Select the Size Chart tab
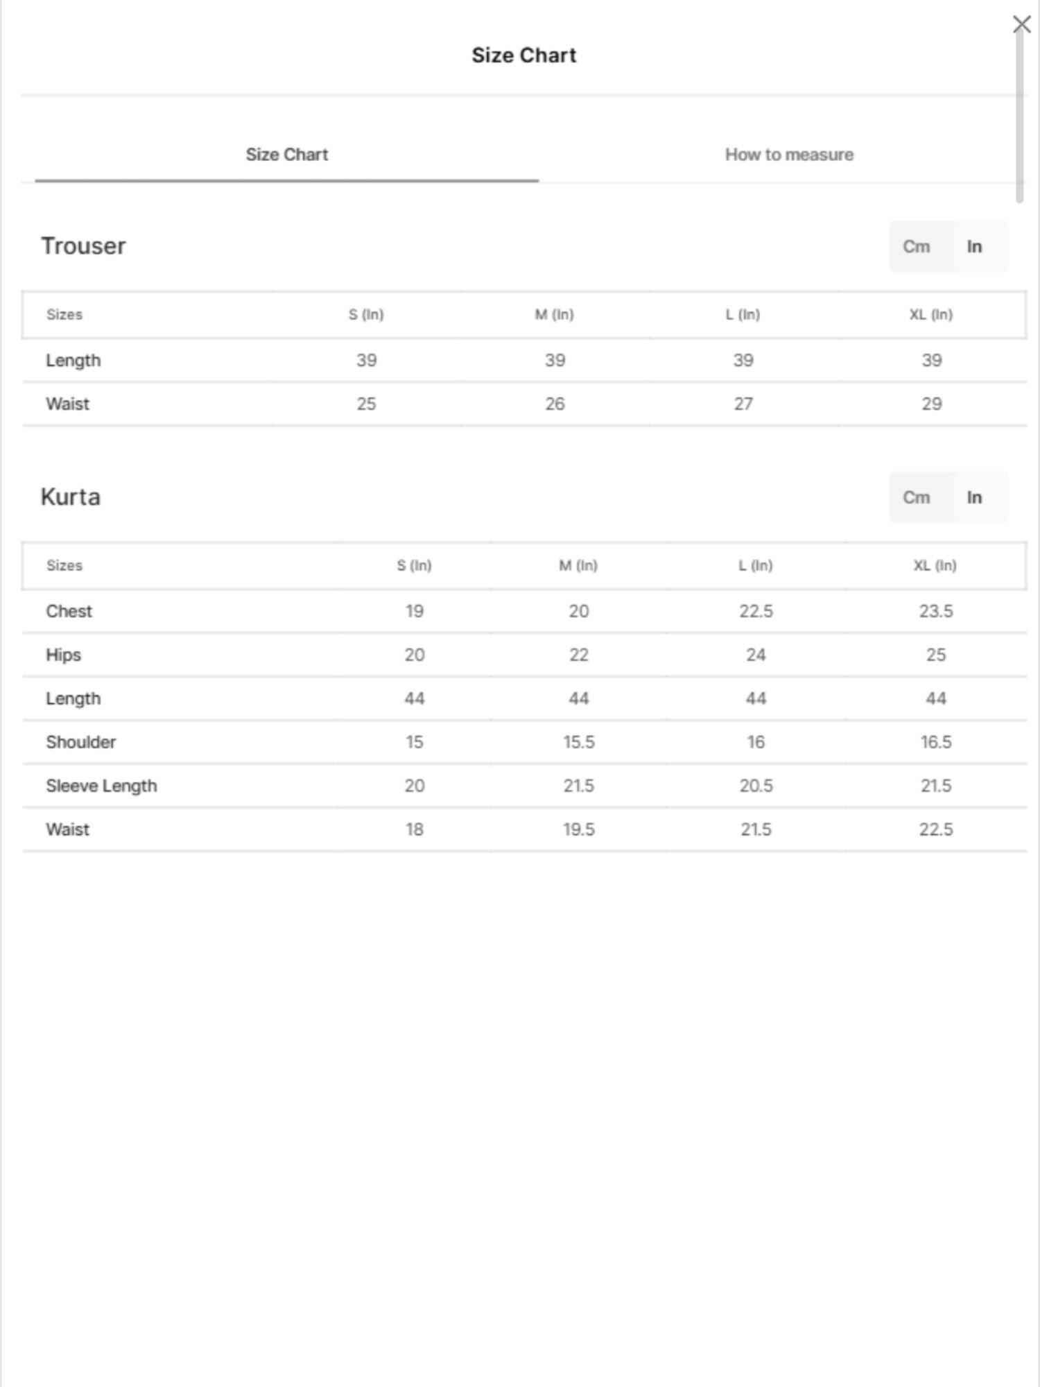This screenshot has width=1040, height=1387. [287, 155]
